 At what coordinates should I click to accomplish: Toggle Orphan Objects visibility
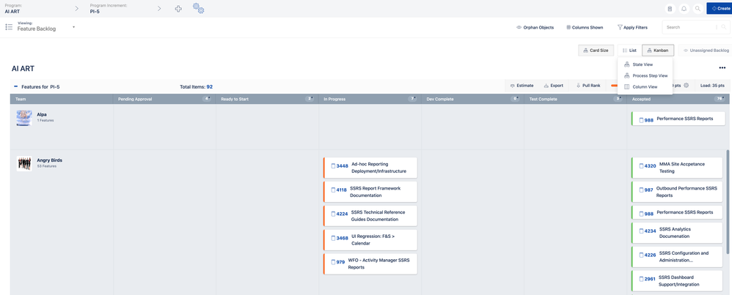pyautogui.click(x=535, y=28)
